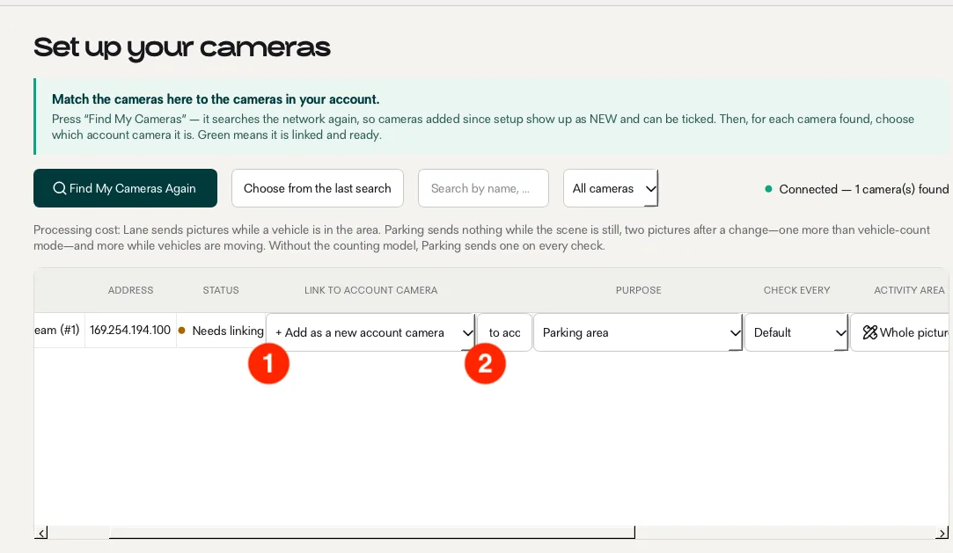Focus the Search by name field
953x553 pixels.
(483, 188)
